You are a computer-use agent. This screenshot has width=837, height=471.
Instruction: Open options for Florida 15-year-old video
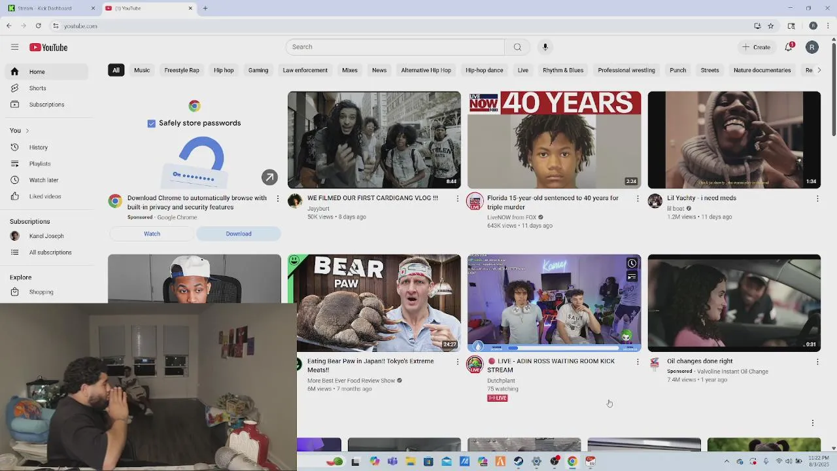pos(638,198)
